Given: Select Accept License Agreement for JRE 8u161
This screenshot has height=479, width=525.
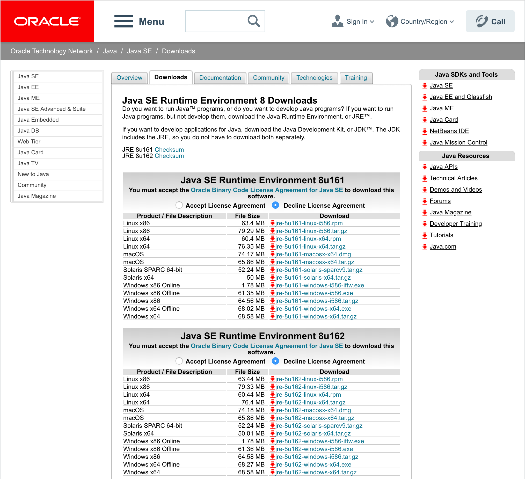Looking at the screenshot, I should (x=179, y=205).
